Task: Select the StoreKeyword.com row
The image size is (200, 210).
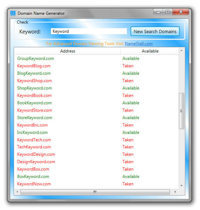Action: pos(97,117)
